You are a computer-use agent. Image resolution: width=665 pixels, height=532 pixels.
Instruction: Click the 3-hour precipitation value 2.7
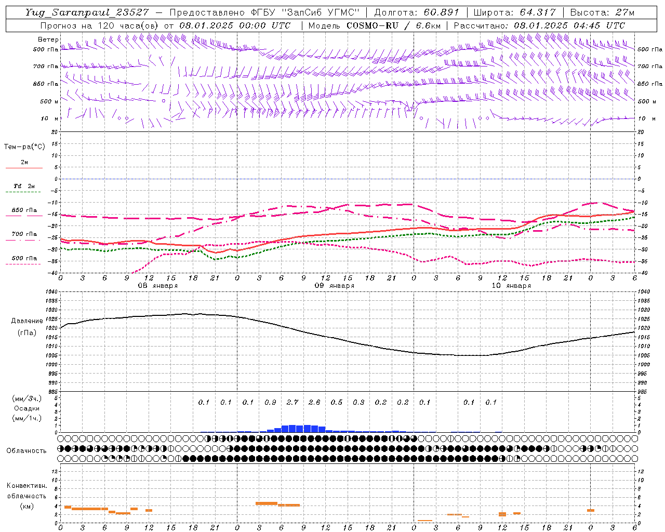(x=292, y=402)
